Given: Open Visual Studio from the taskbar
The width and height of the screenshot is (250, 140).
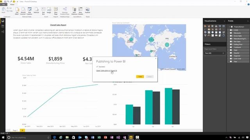Looking at the screenshot, I should (x=118, y=137).
